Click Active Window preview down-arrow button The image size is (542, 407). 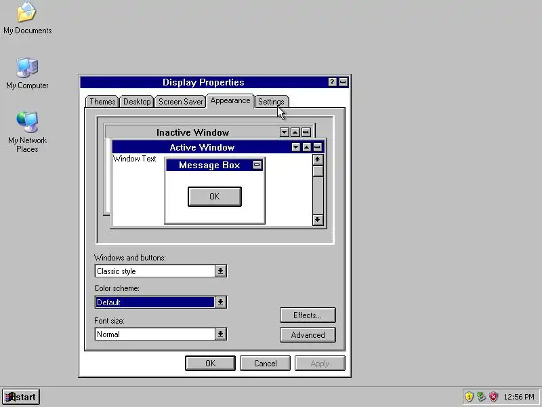pyautogui.click(x=295, y=147)
